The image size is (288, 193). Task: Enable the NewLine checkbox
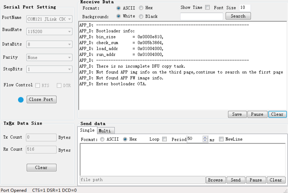(x=221, y=139)
